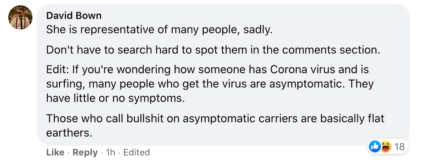Viewport: 433px width, 163px height.
Task: View edit history via Edited label
Action: tap(137, 152)
